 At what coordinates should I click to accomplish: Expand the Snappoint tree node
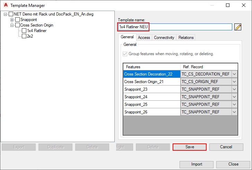coord(12,20)
